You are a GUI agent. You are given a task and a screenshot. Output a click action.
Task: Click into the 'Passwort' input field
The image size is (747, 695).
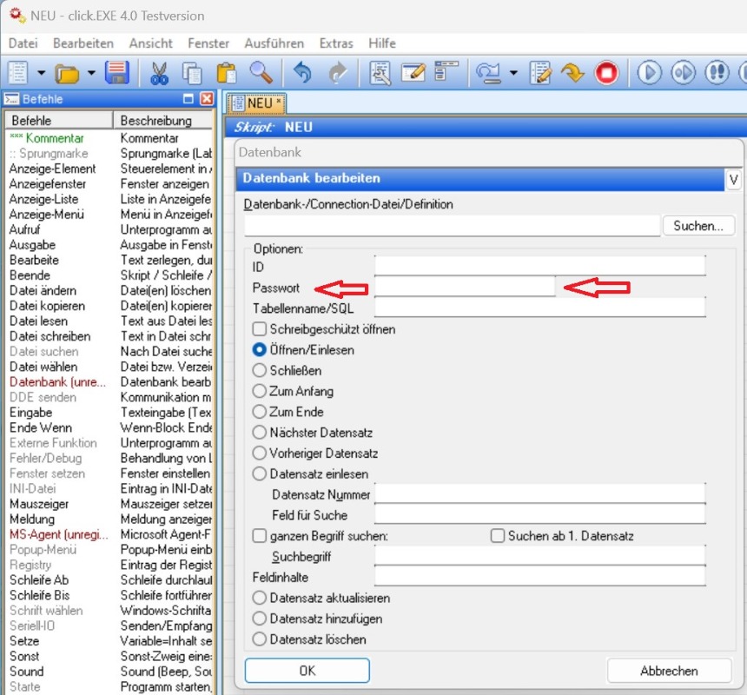(x=464, y=287)
